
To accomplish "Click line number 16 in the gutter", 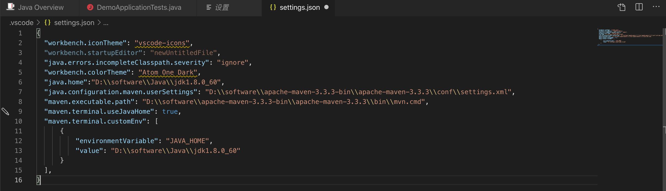I will pyautogui.click(x=18, y=180).
